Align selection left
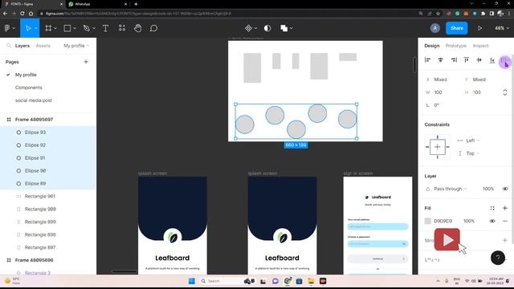Image resolution: width=514 pixels, height=289 pixels. point(427,60)
